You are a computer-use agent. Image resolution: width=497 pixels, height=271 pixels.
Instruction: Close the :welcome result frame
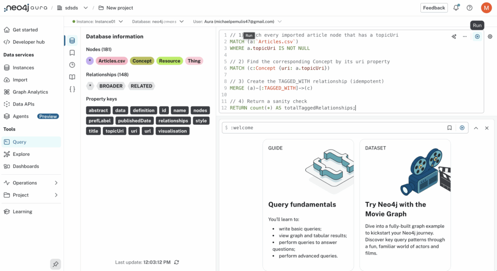coord(487,128)
